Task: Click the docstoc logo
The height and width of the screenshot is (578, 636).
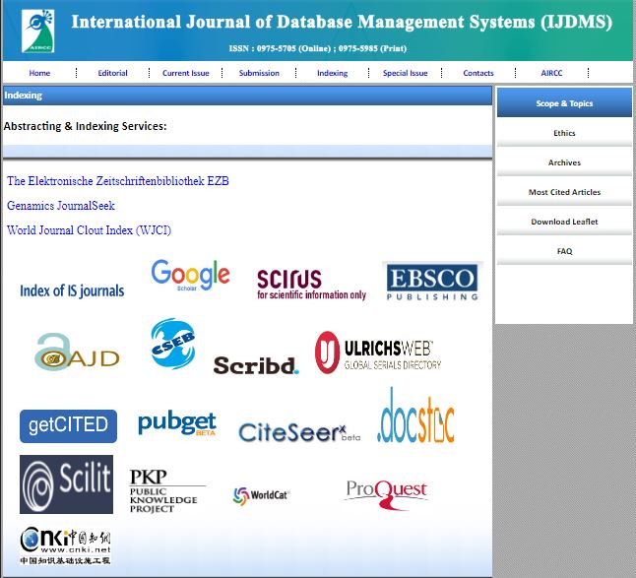Action: 415,416
